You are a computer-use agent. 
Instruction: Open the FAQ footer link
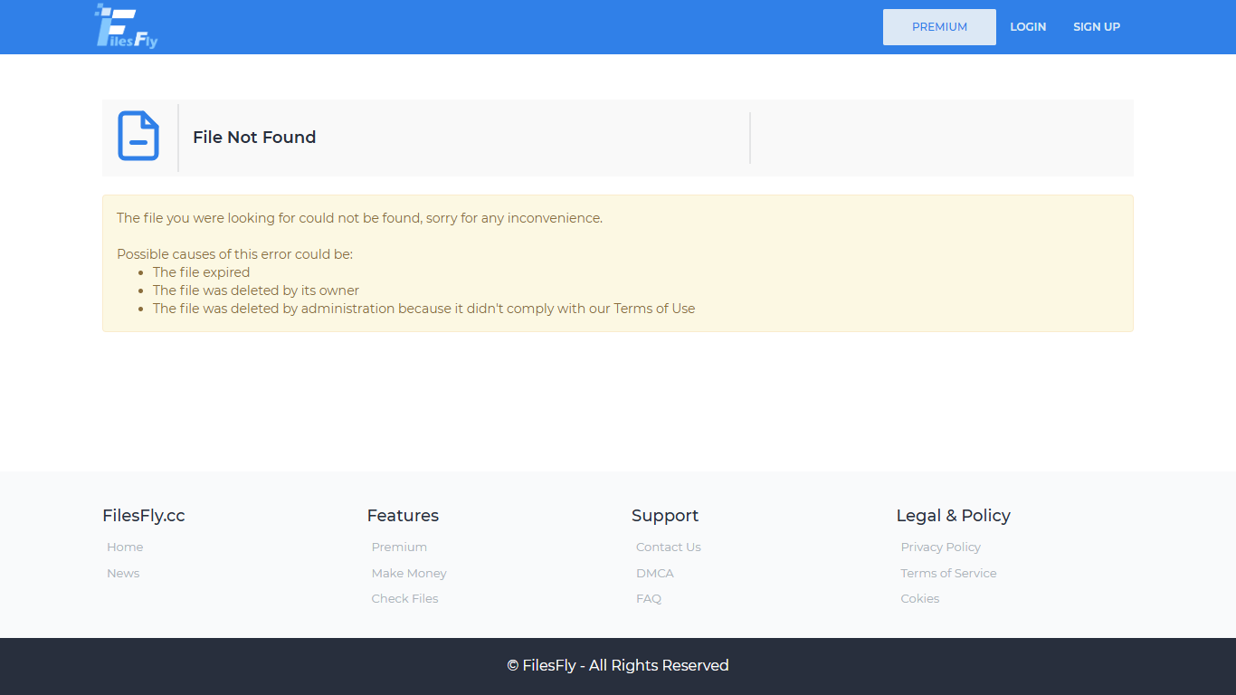pyautogui.click(x=649, y=599)
